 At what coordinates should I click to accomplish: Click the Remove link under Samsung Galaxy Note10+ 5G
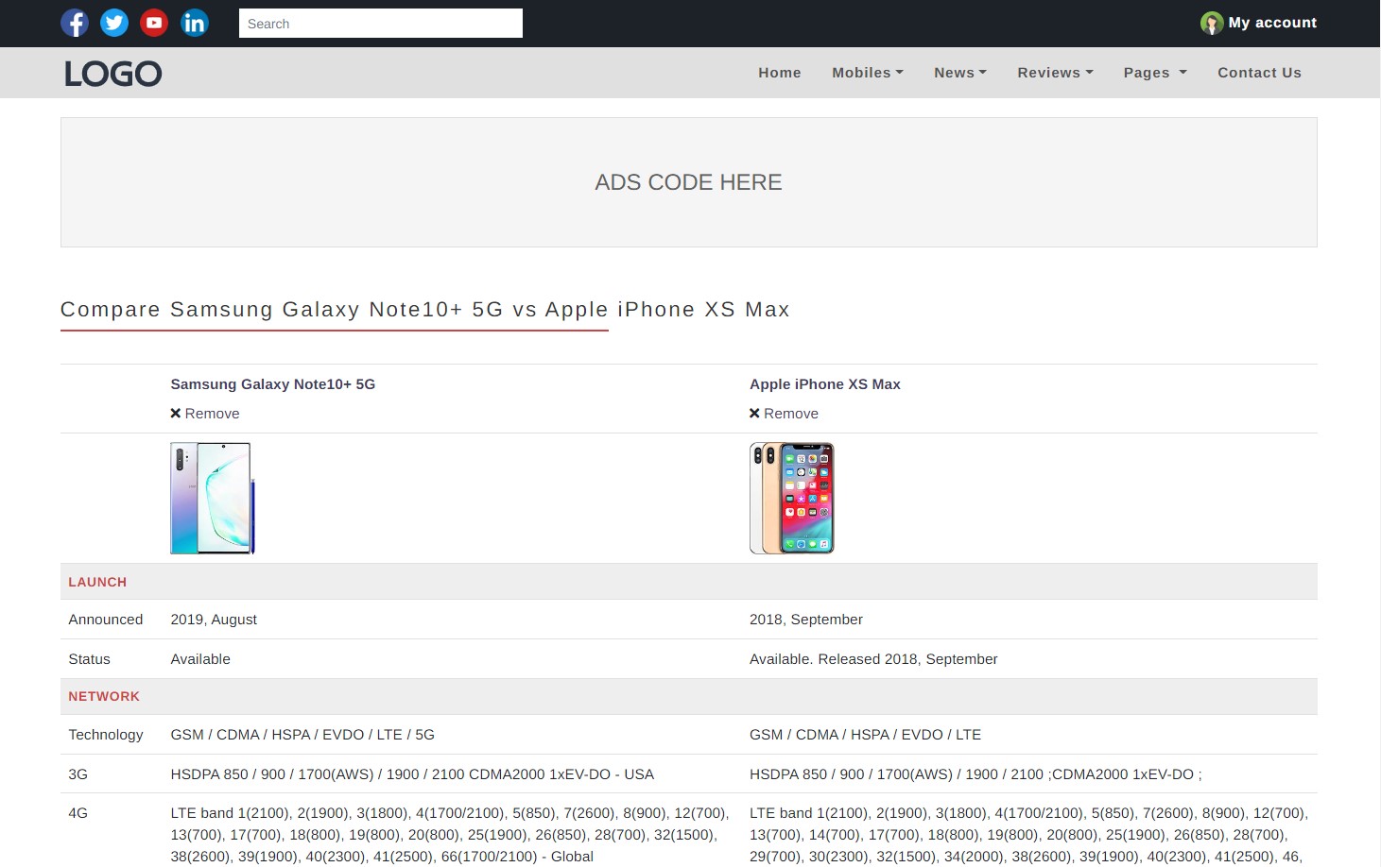point(212,413)
